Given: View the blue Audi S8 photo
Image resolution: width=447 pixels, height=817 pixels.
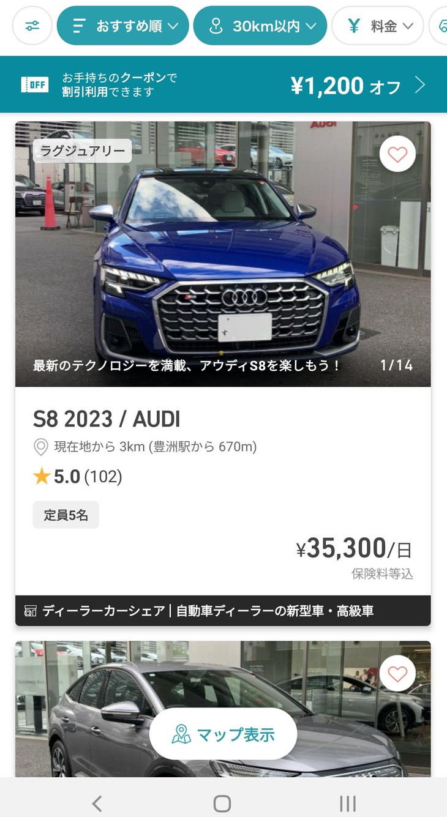Looking at the screenshot, I should pos(223,254).
